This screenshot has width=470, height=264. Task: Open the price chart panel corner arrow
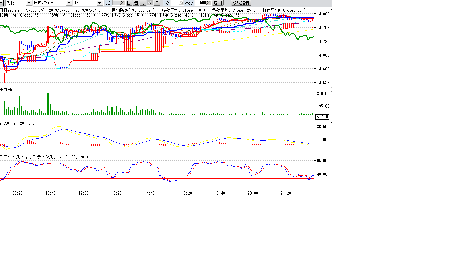click(x=331, y=10)
